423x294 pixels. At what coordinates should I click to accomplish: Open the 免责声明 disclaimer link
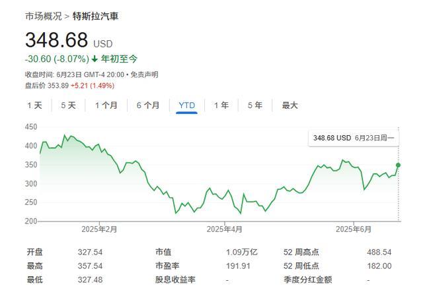click(x=144, y=74)
